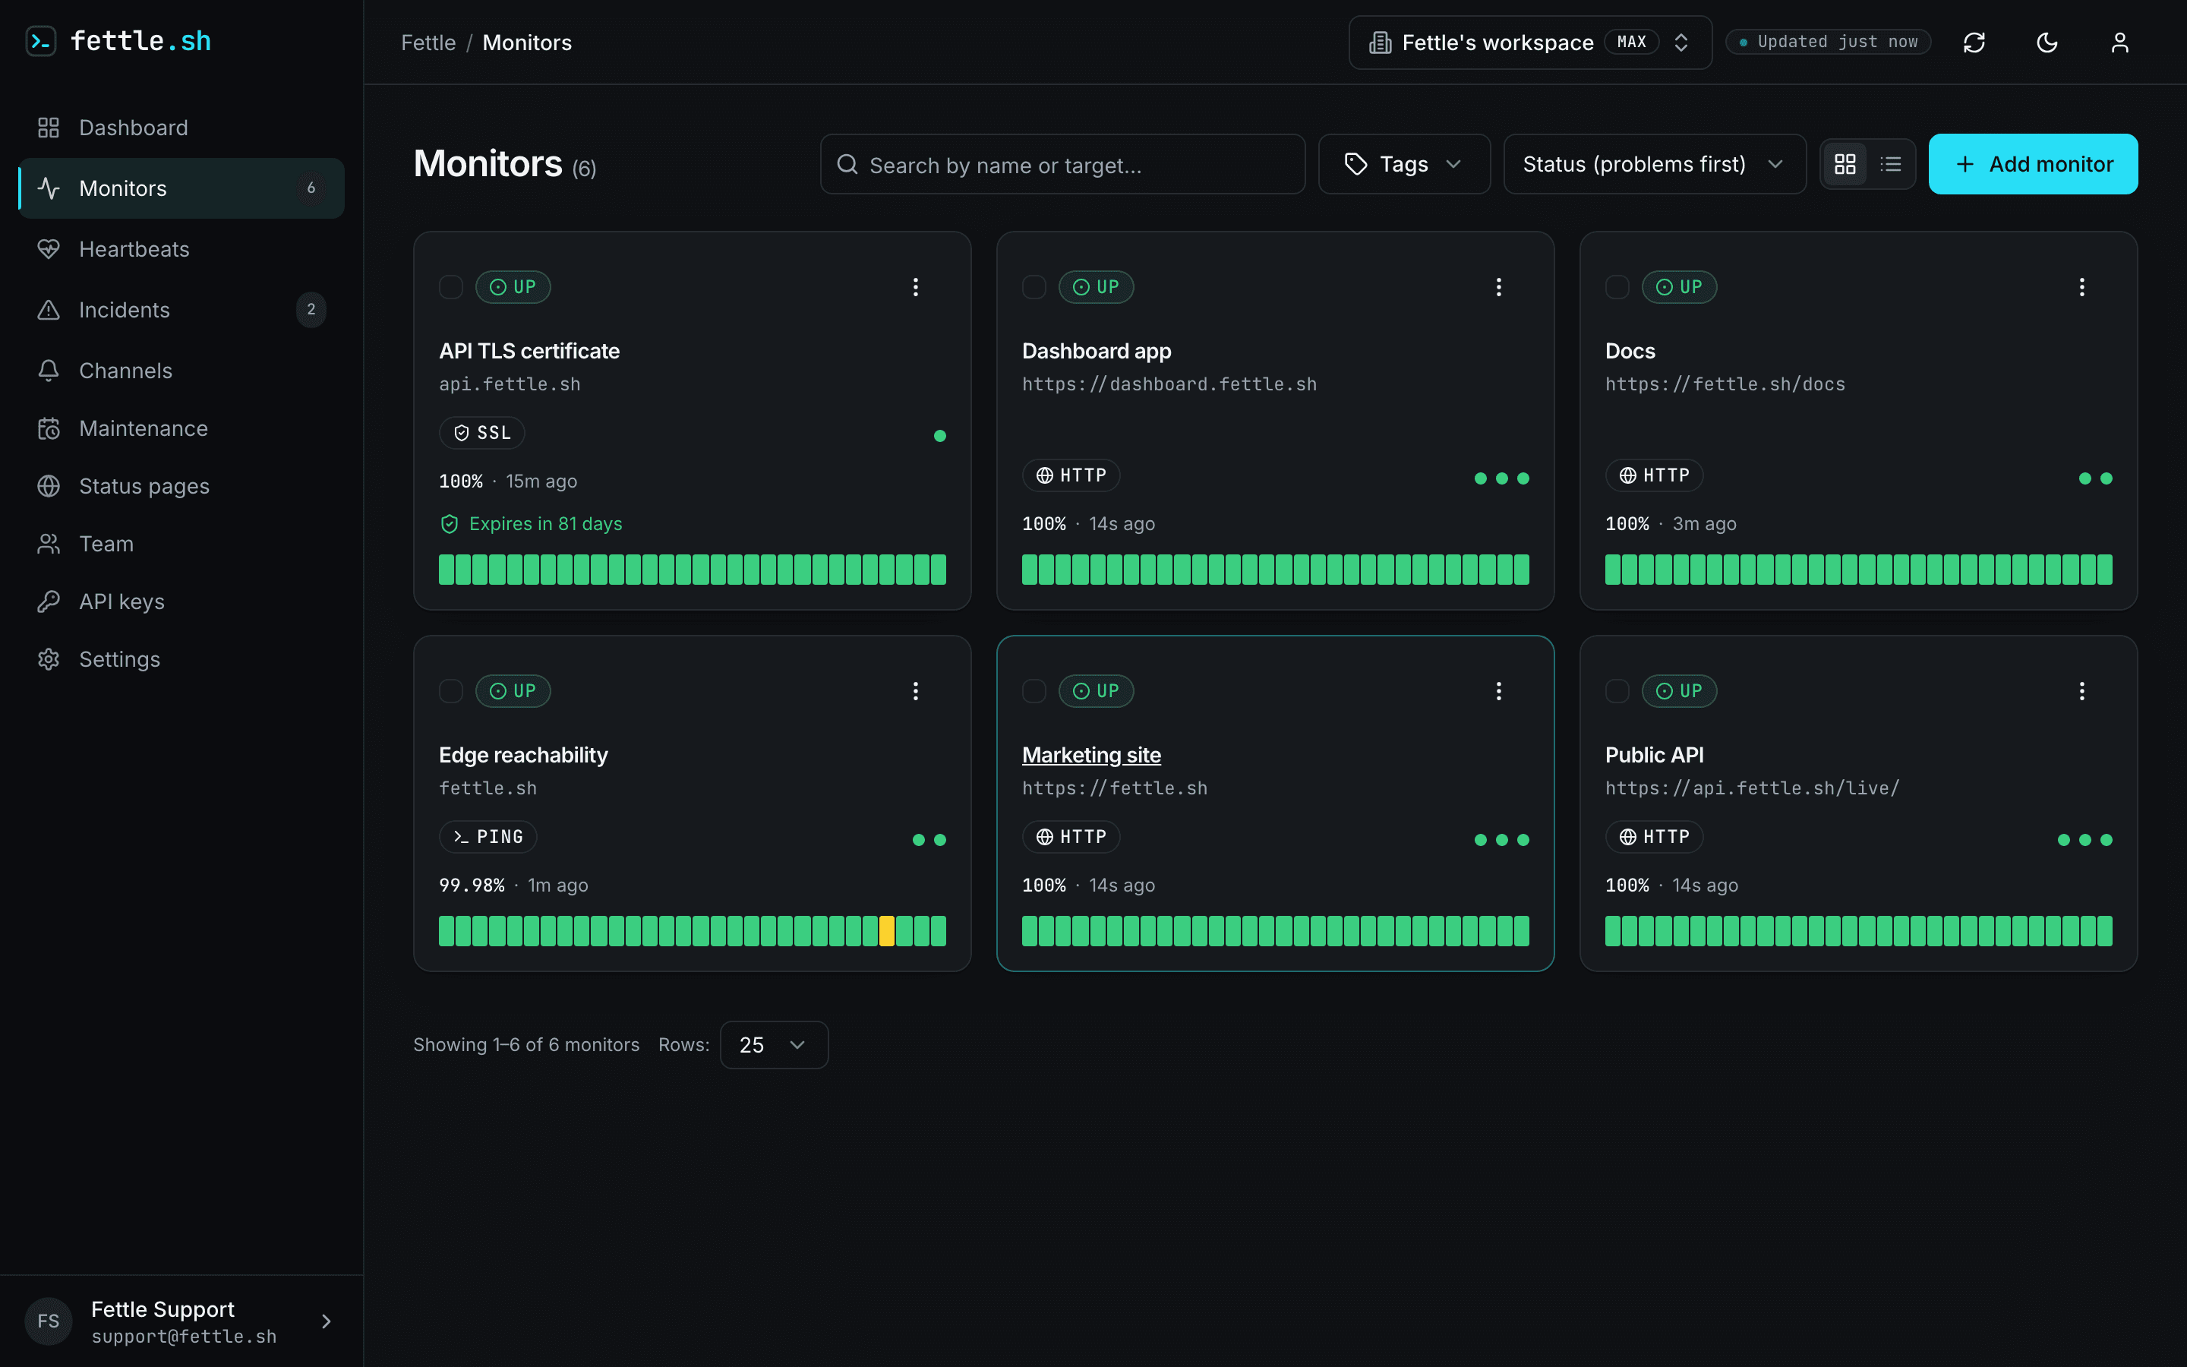
Task: Click the API TLS certificate uptime bar
Action: click(693, 570)
